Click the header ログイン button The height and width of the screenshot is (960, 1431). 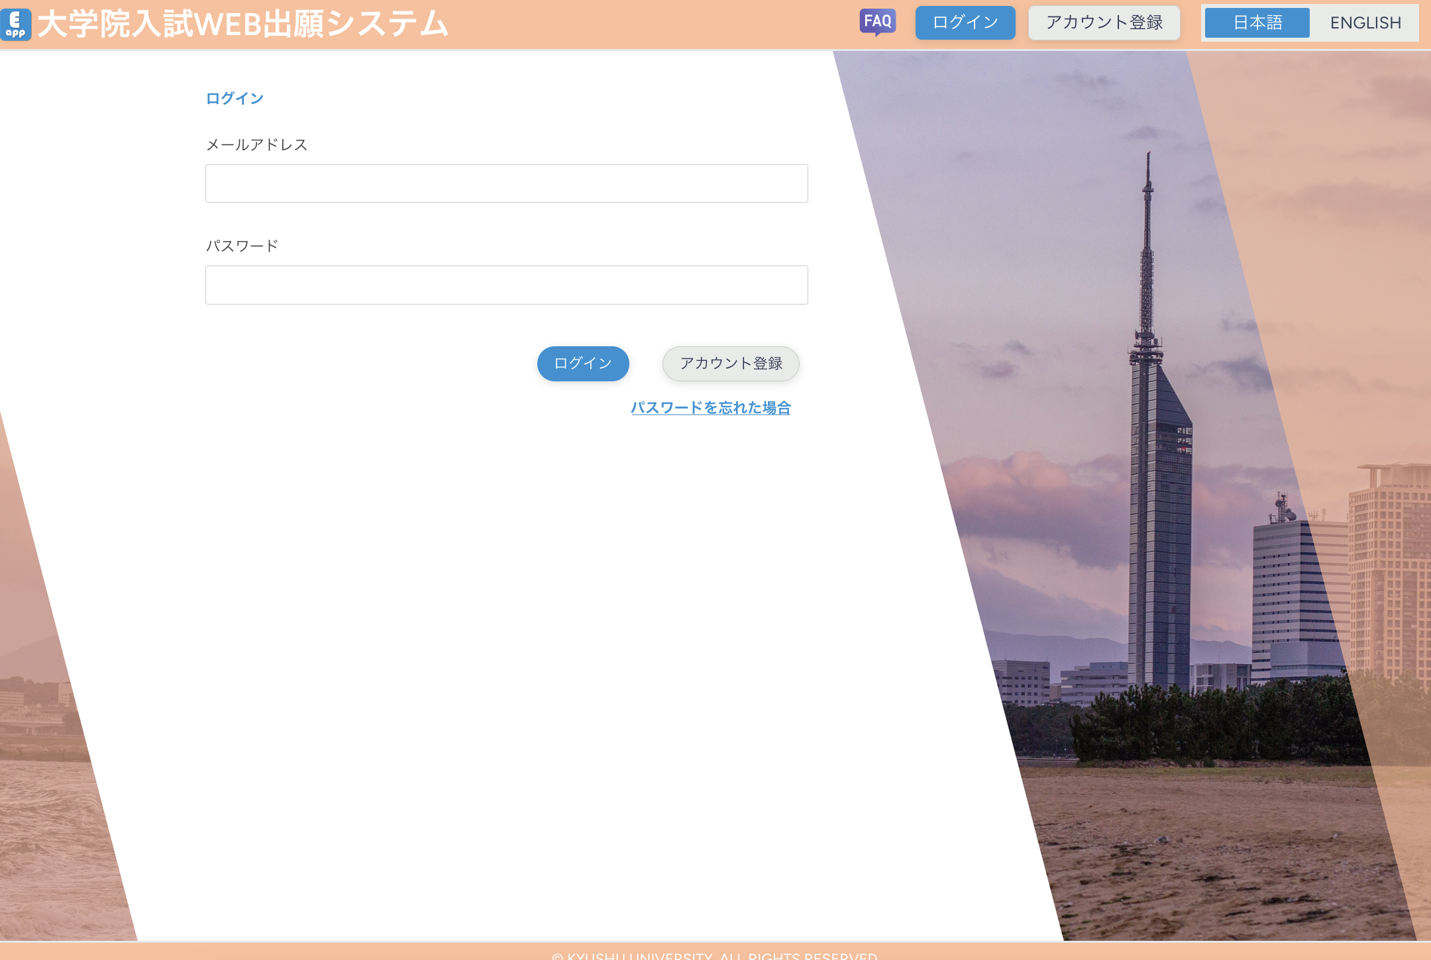click(x=965, y=22)
